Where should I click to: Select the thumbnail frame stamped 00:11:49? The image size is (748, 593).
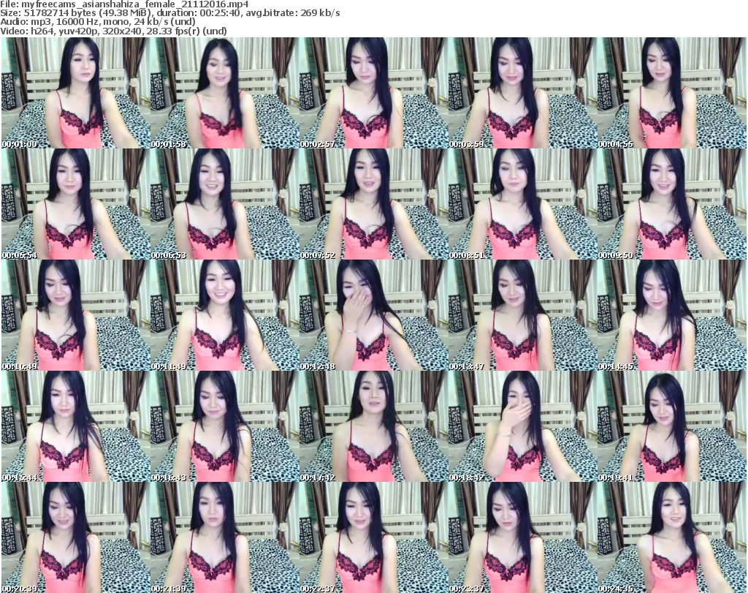tap(225, 315)
